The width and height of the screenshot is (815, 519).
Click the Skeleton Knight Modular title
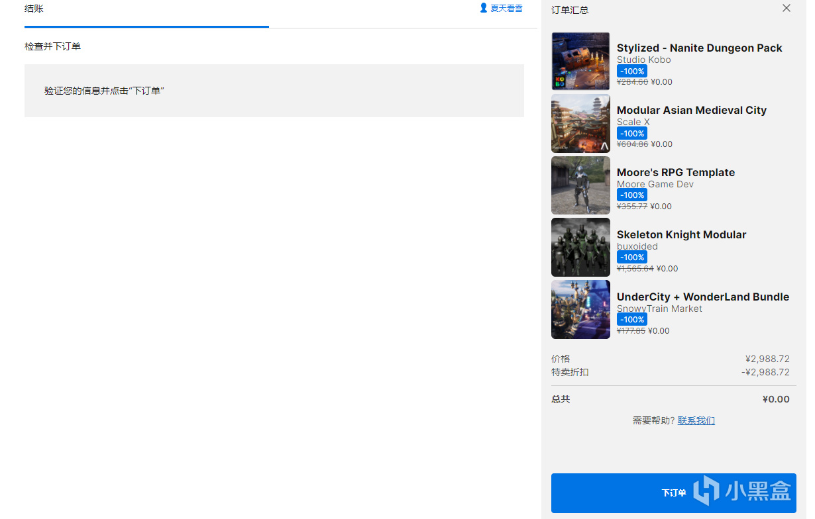coord(682,234)
